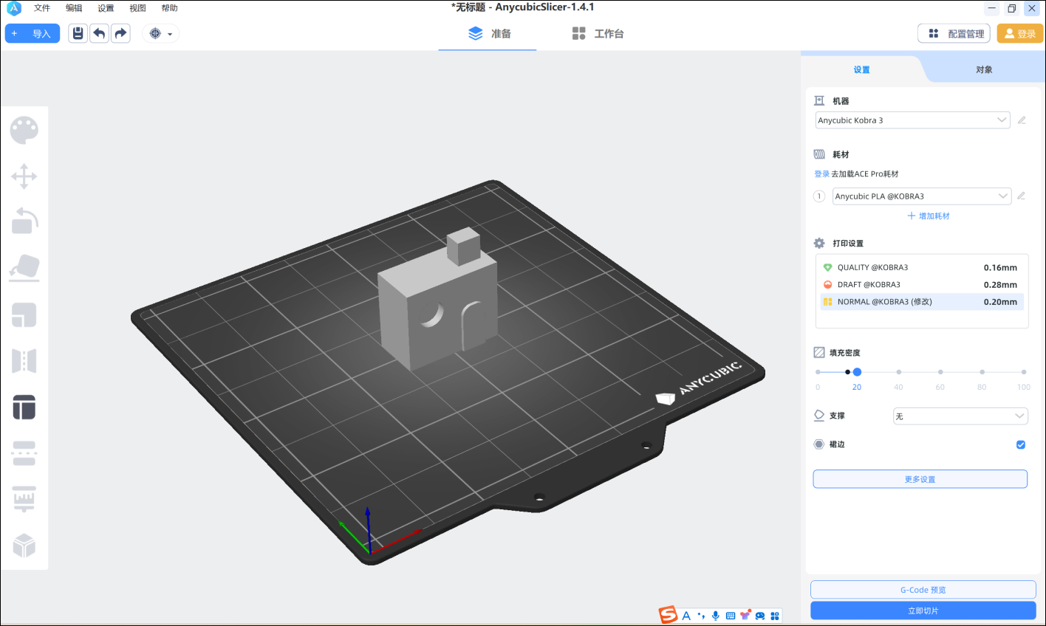Switch to the 对象 objects tab

[x=984, y=69]
